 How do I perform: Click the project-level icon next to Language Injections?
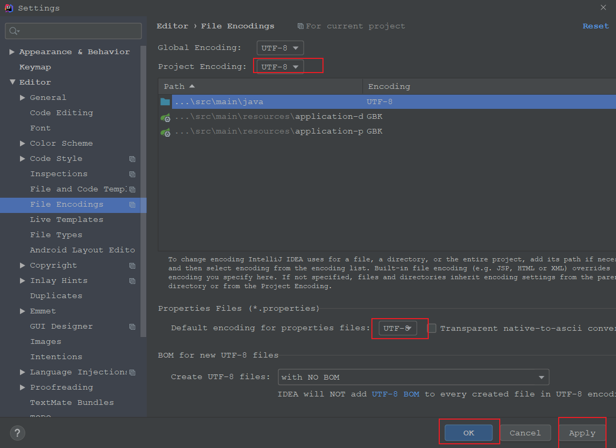(x=133, y=372)
